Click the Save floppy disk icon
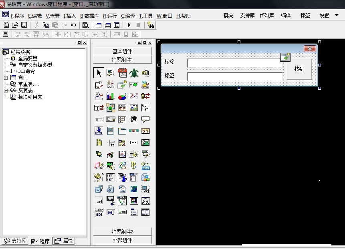The image size is (345, 249). point(24,25)
